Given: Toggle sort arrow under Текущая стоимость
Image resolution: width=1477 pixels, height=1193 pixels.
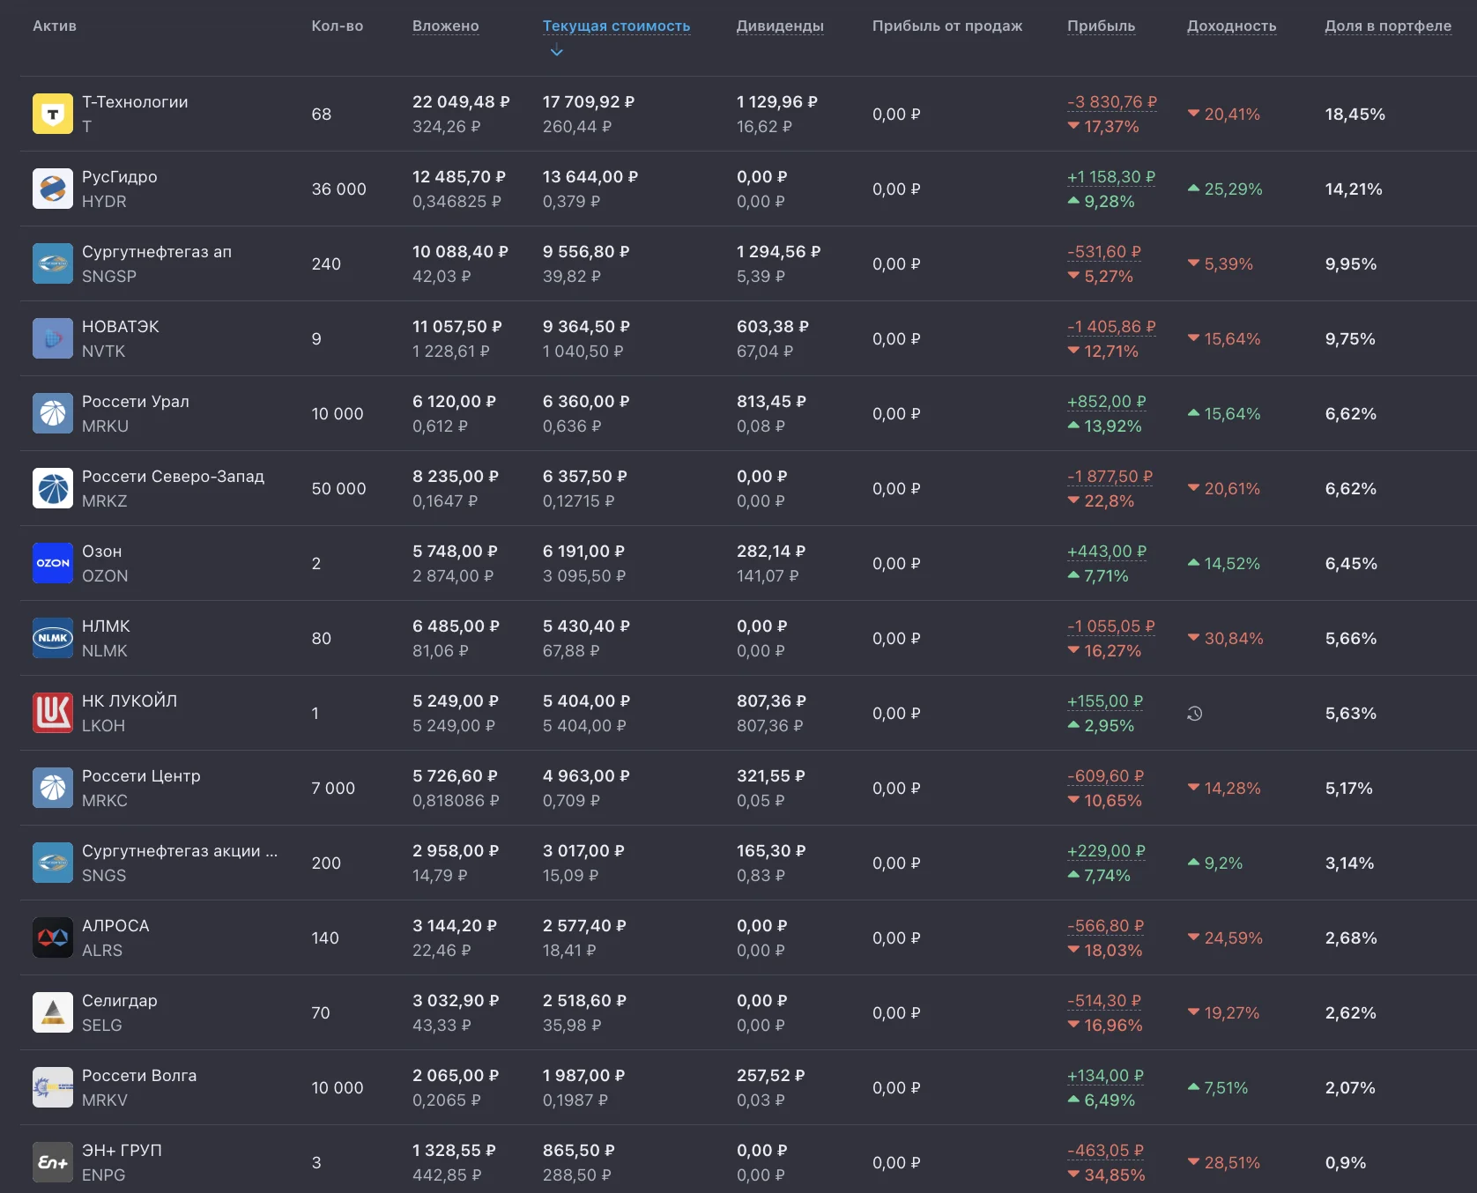Looking at the screenshot, I should [x=556, y=51].
